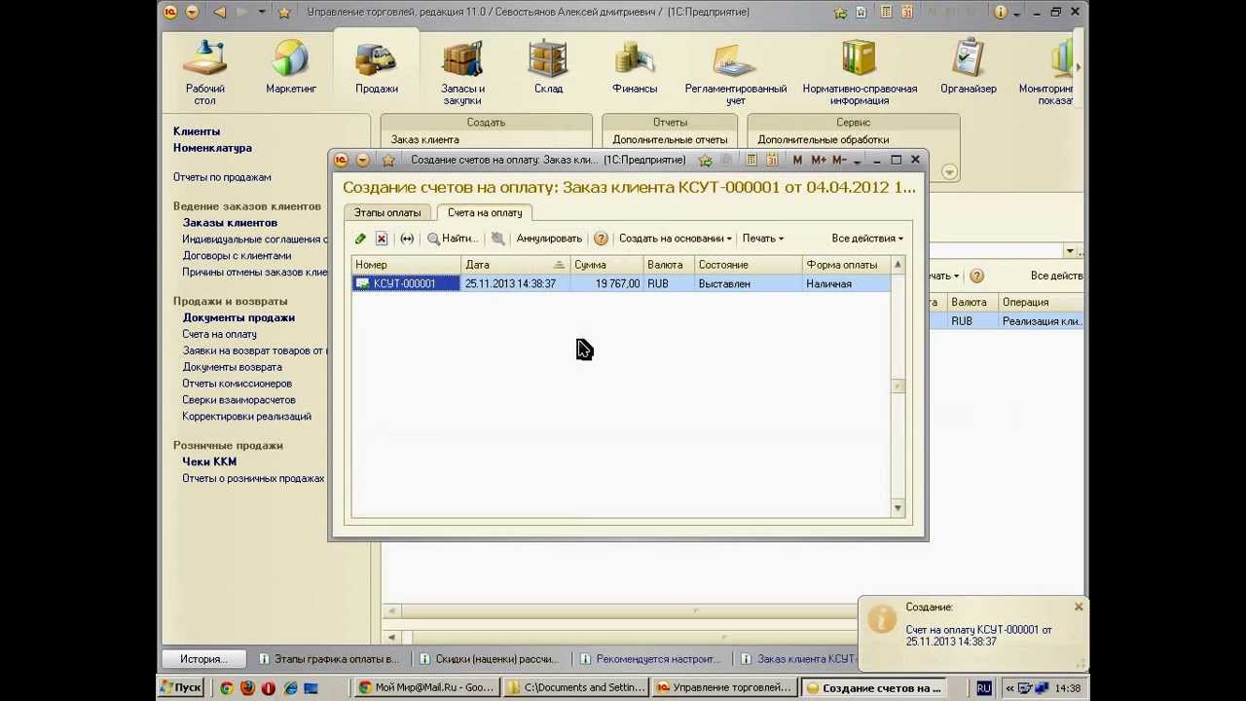The image size is (1246, 701).
Task: Open Счета на оплату in sidebar
Action: click(220, 334)
